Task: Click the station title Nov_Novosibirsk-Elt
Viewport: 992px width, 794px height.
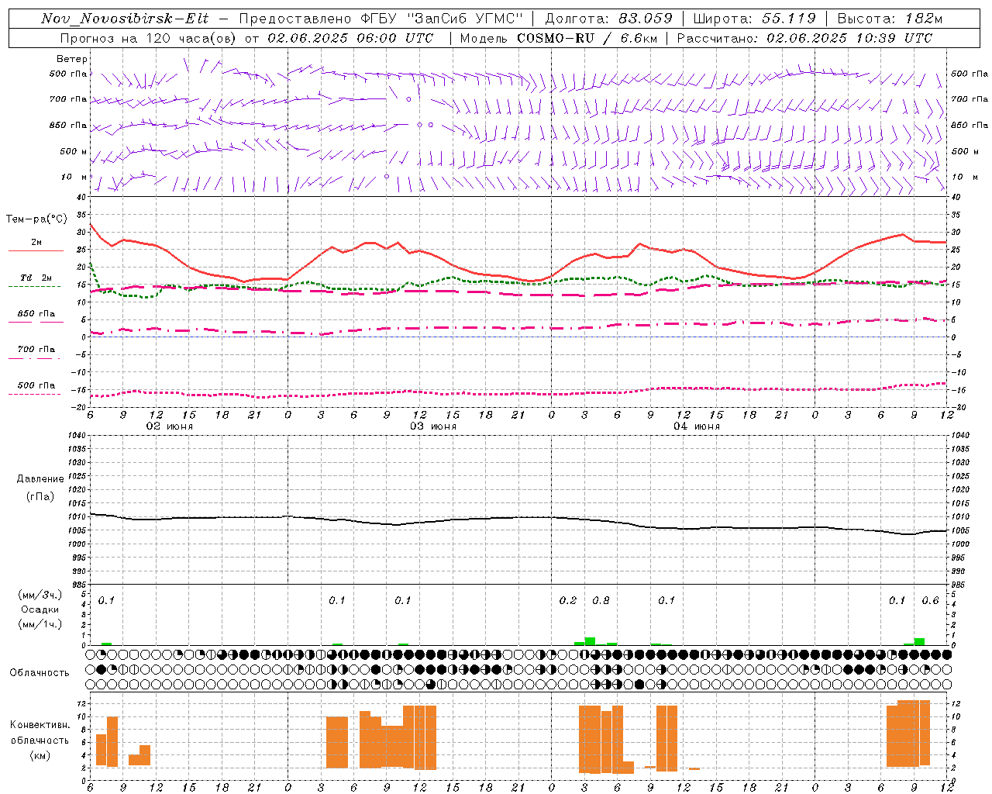Action: click(x=125, y=19)
